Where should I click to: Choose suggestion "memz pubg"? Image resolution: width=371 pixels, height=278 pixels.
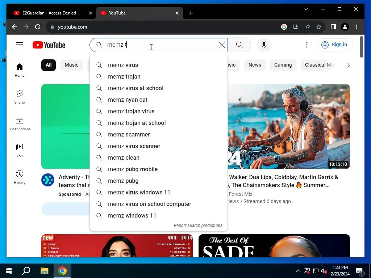pyautogui.click(x=159, y=181)
